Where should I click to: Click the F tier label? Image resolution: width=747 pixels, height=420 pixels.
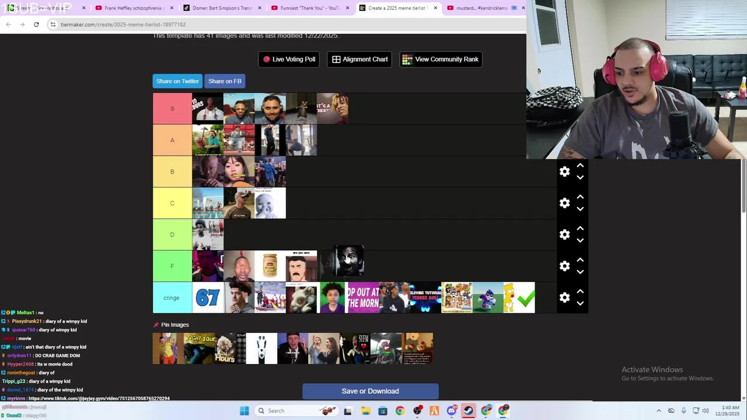[172, 266]
